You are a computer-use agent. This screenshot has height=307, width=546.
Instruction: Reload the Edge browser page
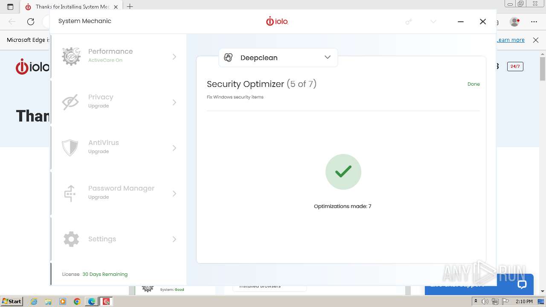click(x=31, y=21)
